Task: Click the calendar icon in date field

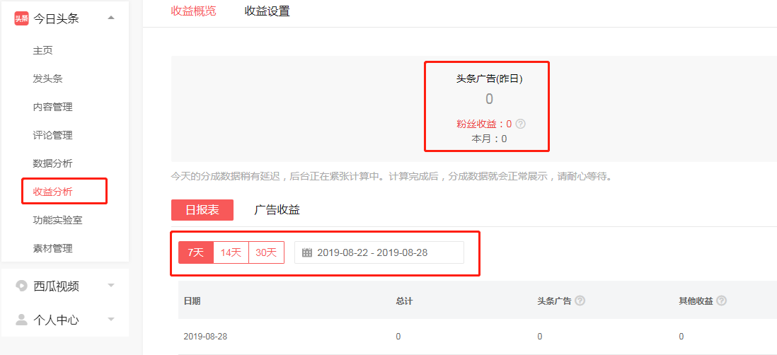Action: point(307,252)
